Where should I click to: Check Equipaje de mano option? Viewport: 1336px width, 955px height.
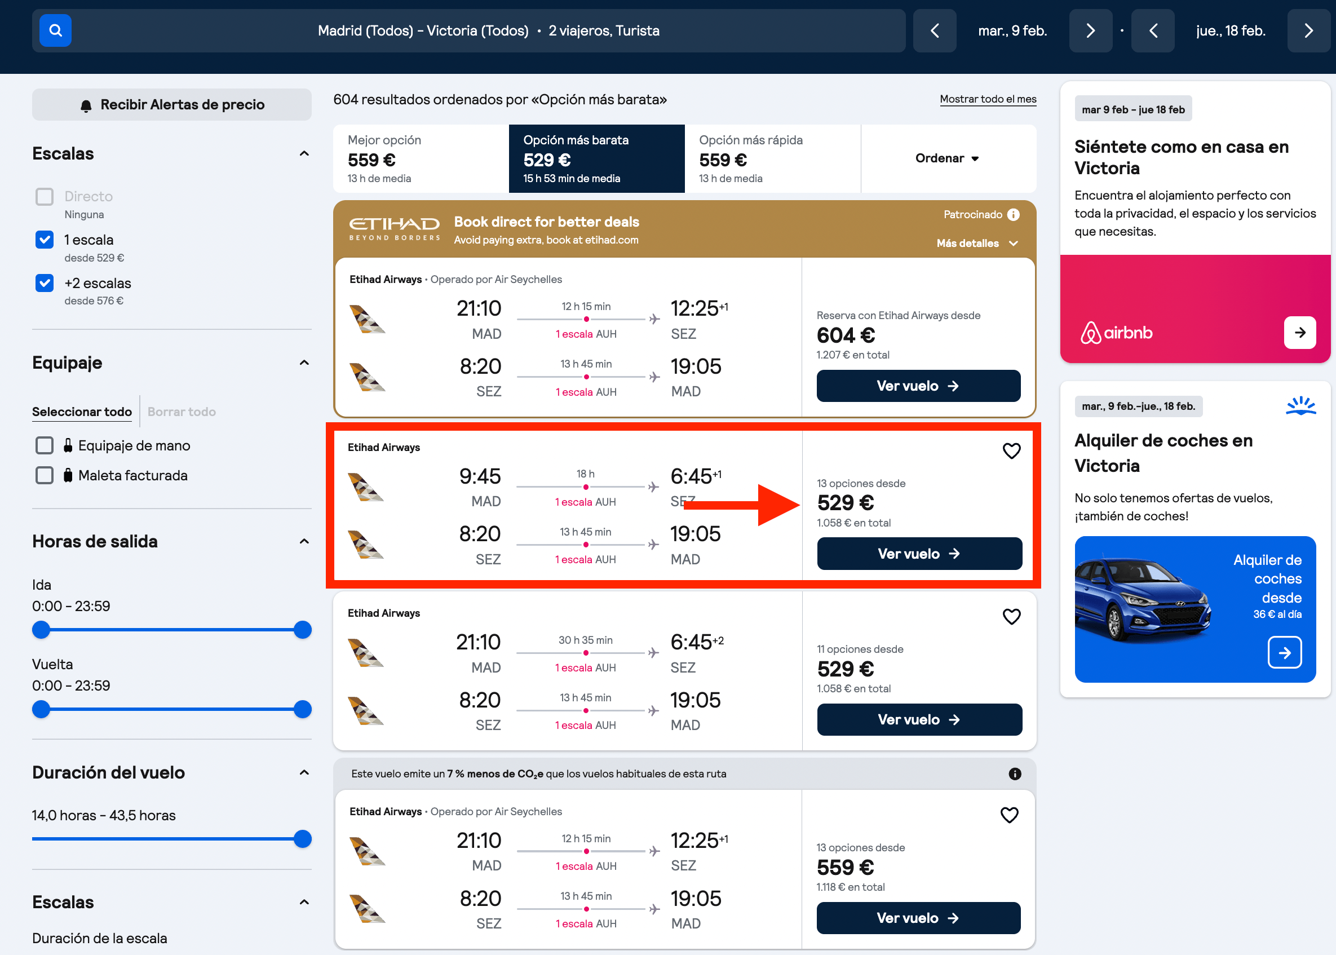point(45,446)
